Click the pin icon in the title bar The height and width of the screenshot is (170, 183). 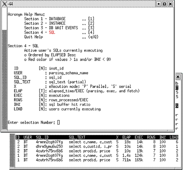pos(10,4)
